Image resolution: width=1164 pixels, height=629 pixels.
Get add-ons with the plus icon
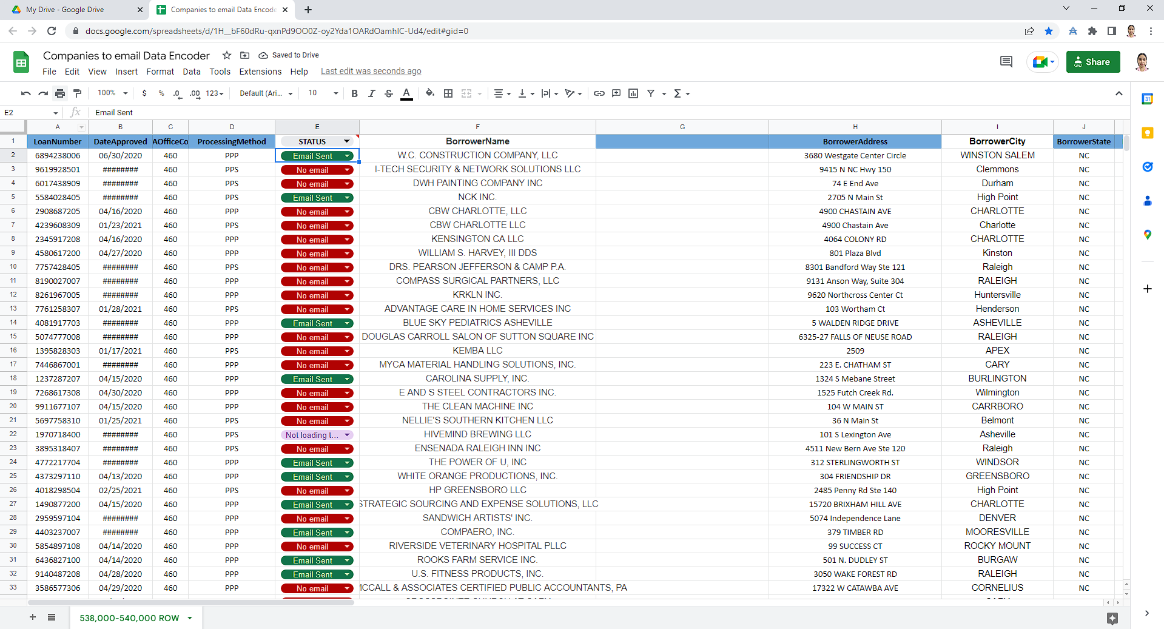pyautogui.click(x=1147, y=289)
